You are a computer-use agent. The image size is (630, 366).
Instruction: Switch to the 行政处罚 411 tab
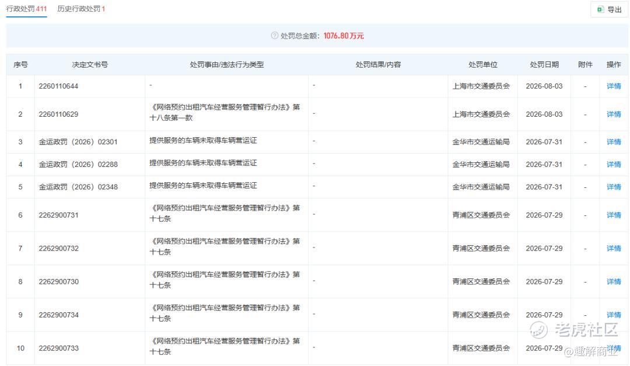(26, 9)
